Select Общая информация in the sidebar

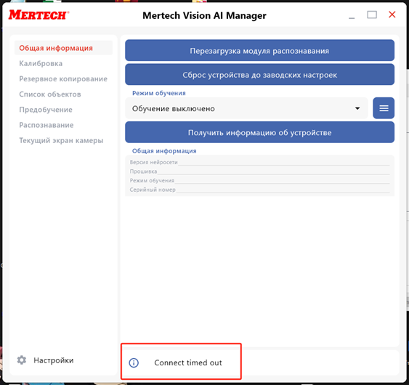pos(63,48)
